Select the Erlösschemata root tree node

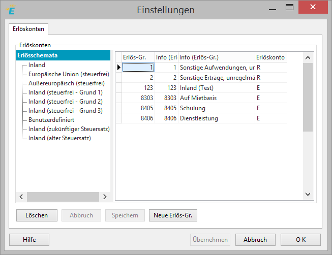[x=63, y=55]
